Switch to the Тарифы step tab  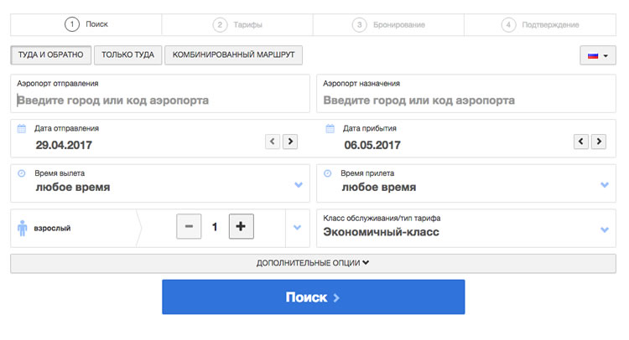(237, 24)
